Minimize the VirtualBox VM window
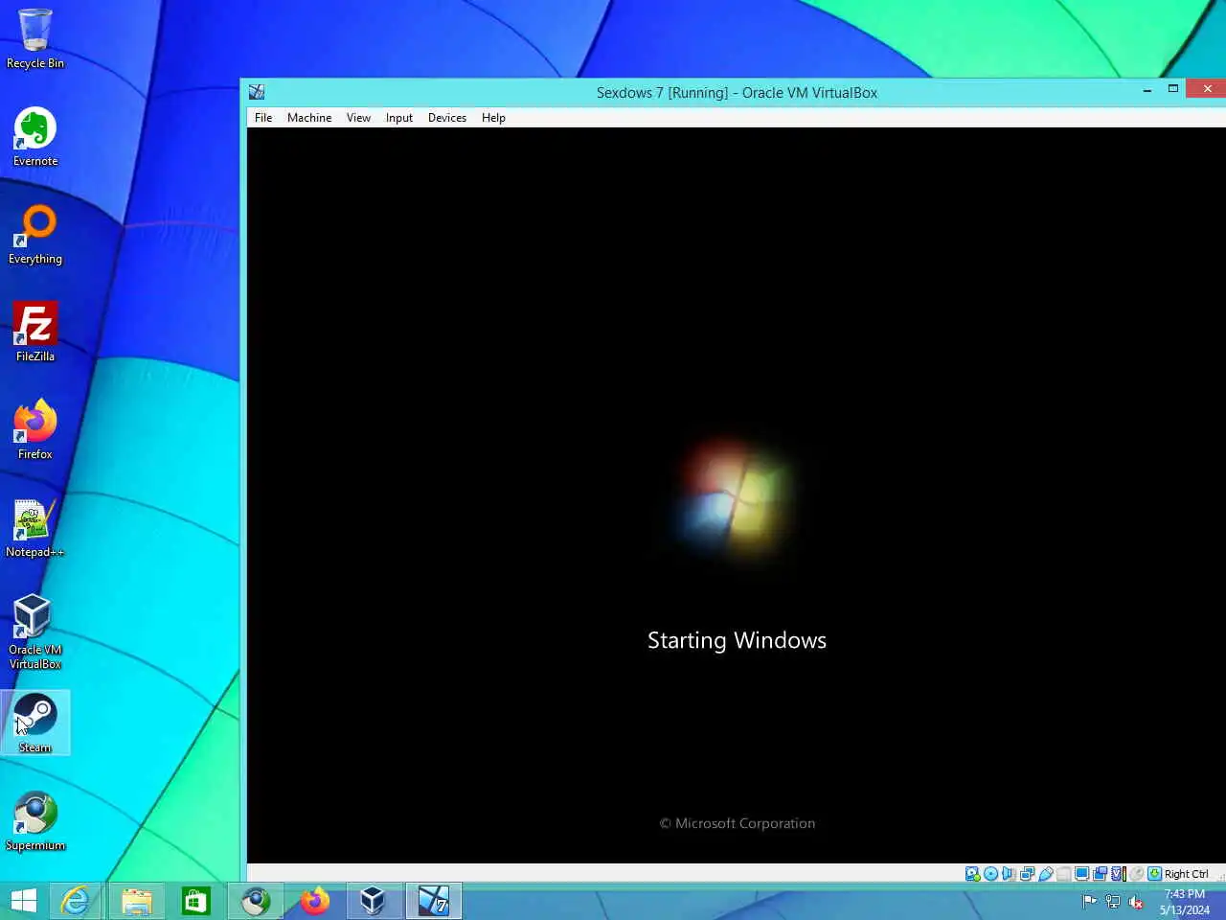 click(x=1147, y=89)
